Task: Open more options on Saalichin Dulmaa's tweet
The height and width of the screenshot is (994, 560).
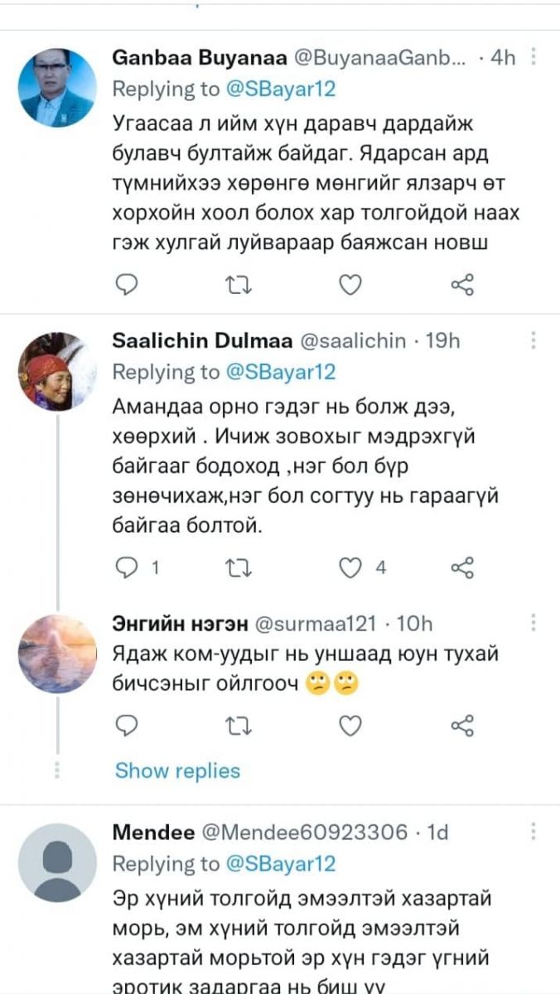Action: tap(534, 340)
